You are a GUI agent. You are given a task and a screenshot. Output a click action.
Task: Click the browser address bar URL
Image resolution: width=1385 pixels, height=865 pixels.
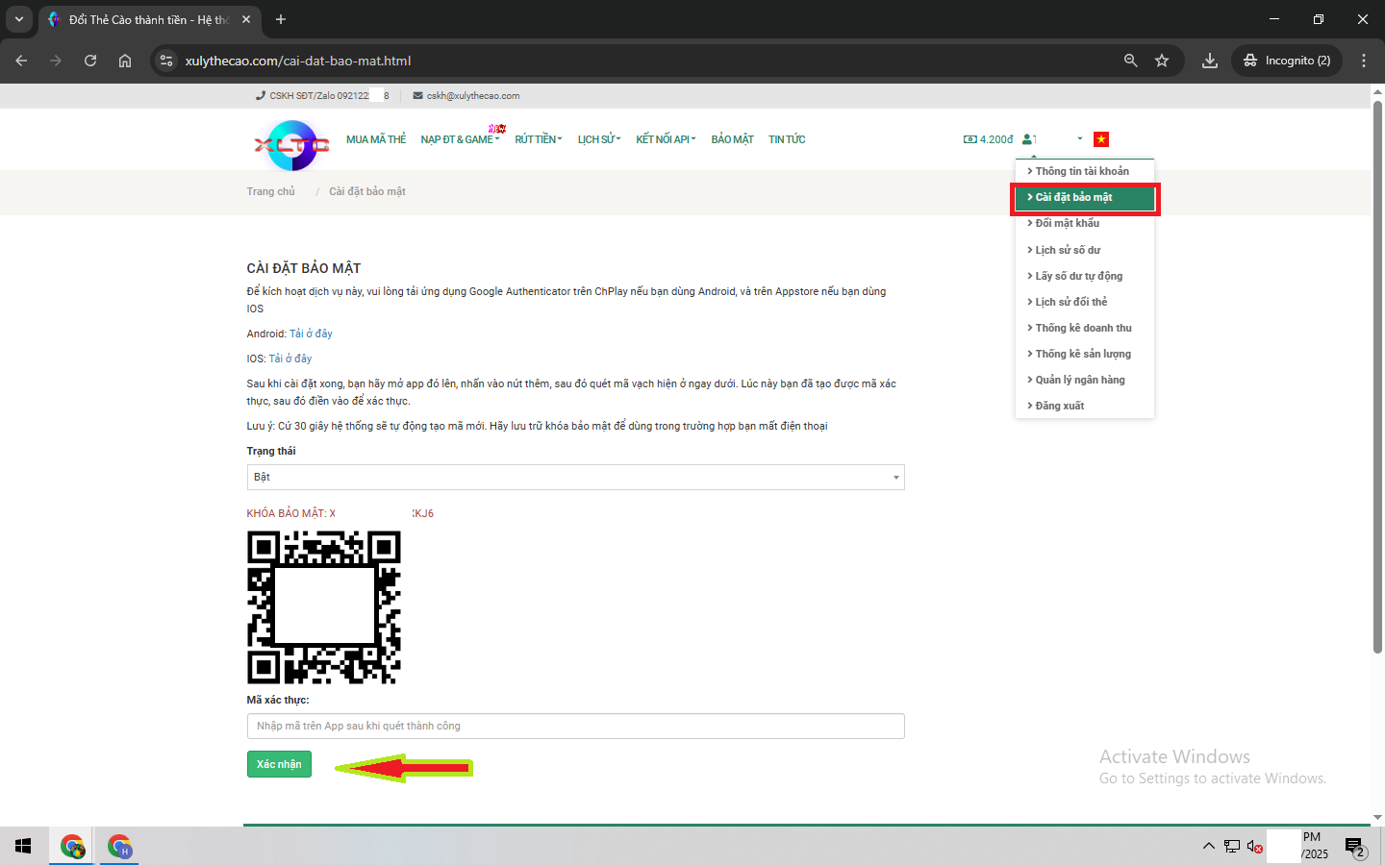click(298, 61)
